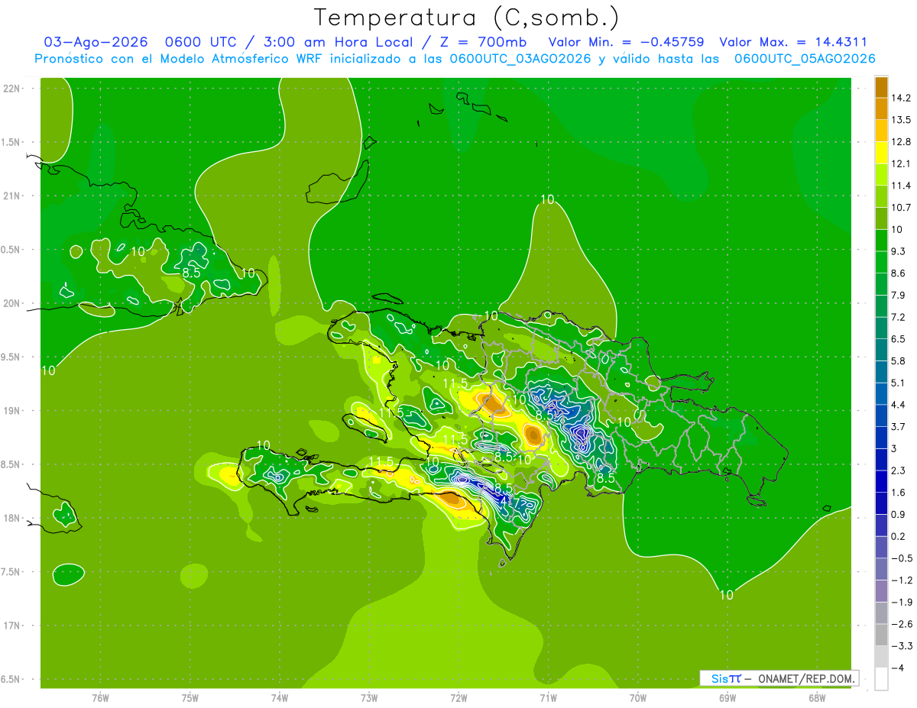Click the "71W" longitude axis label

pyautogui.click(x=548, y=699)
